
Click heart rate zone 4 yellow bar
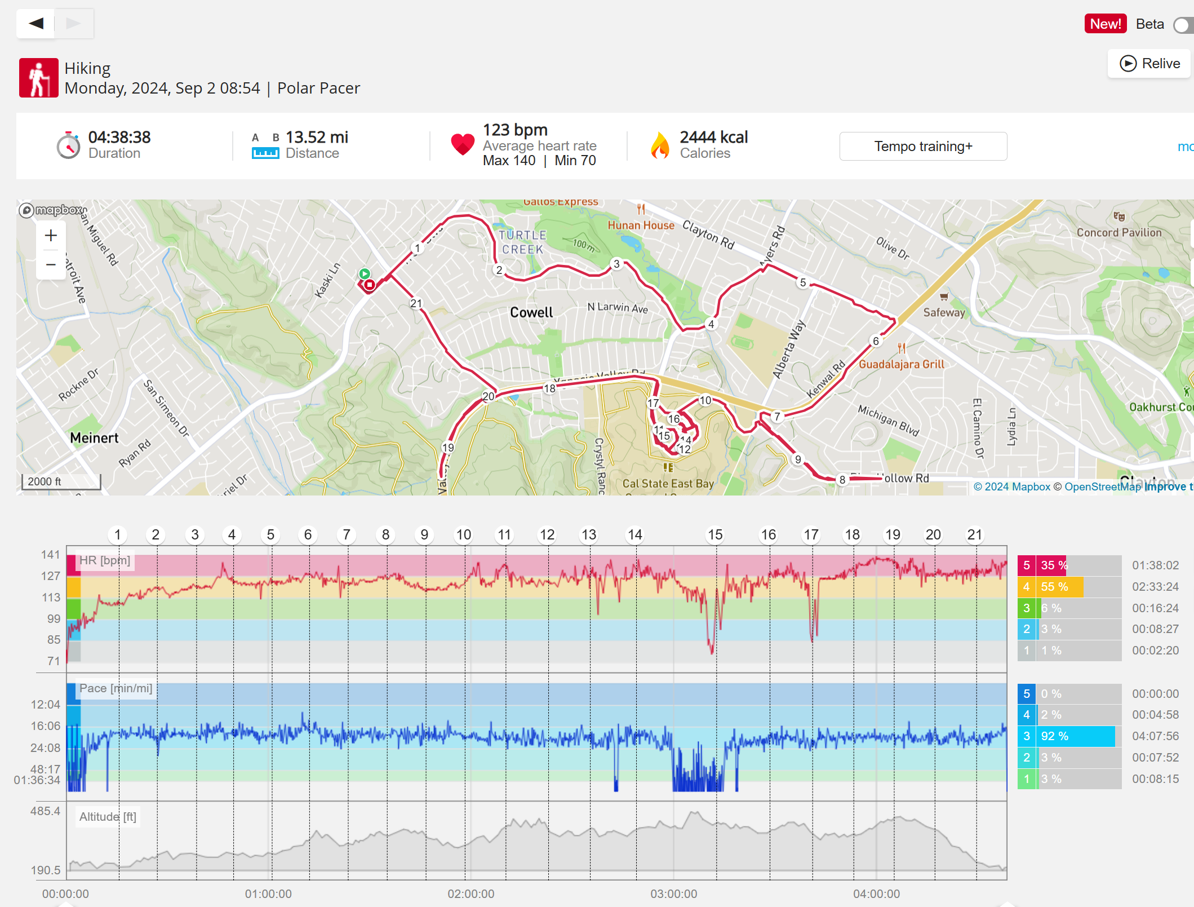coord(1059,587)
